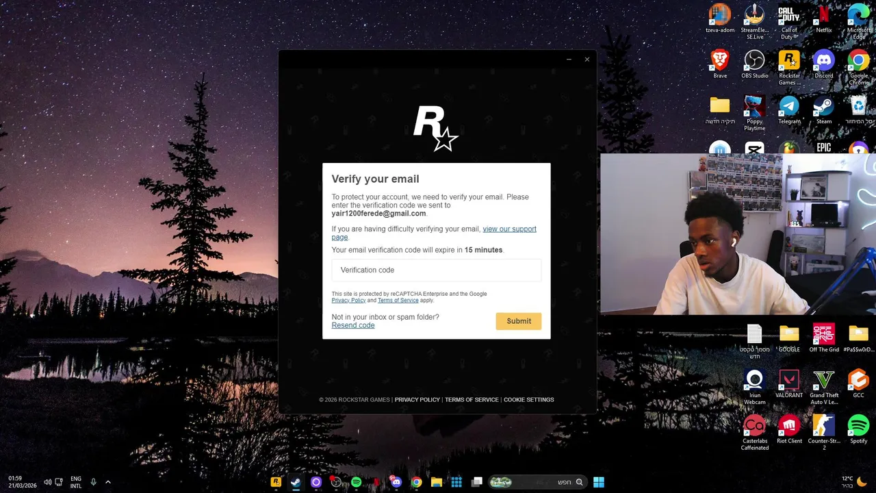Image resolution: width=876 pixels, height=493 pixels.
Task: Open the tzeva-adom desktop shortcut
Action: click(720, 18)
